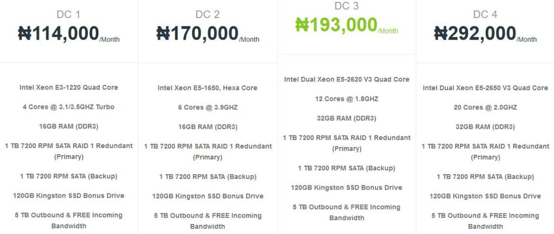554x234 pixels.
Task: Select the DC 1 plan heading
Action: [69, 14]
